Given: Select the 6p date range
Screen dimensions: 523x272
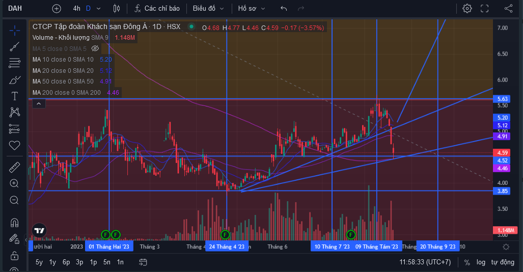Looking at the screenshot, I should pyautogui.click(x=66, y=262).
